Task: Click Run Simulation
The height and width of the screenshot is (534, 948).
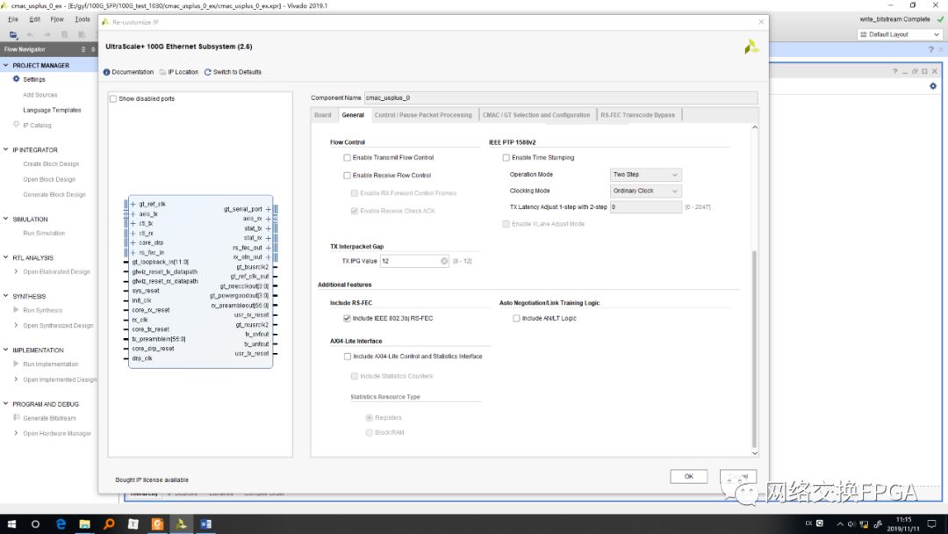Action: click(x=44, y=233)
